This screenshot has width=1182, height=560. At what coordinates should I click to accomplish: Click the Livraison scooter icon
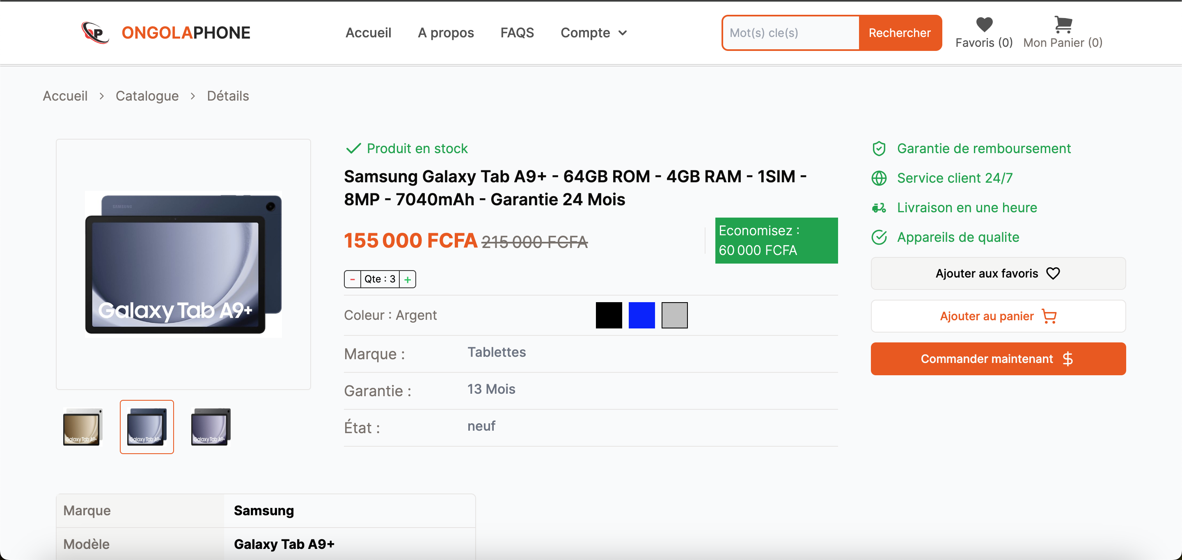[x=879, y=208]
